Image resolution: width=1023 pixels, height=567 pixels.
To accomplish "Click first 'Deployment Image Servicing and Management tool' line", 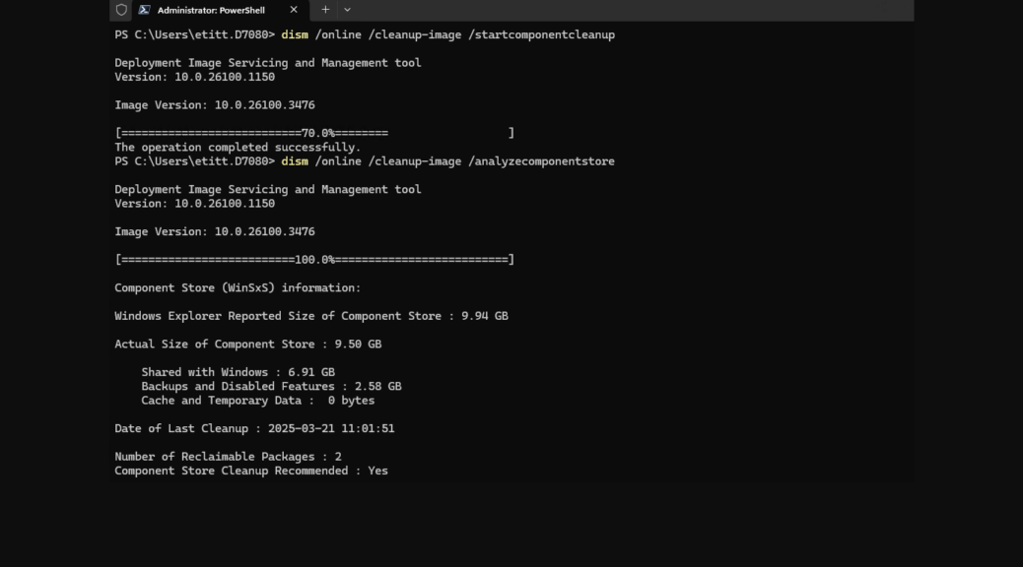I will pyautogui.click(x=268, y=63).
